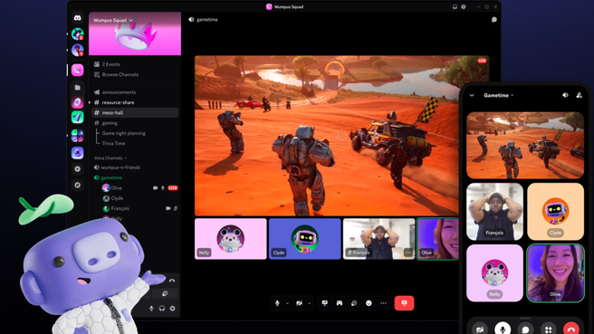
Task: Expand the Wumpus Squad server name menu
Action: tap(113, 20)
